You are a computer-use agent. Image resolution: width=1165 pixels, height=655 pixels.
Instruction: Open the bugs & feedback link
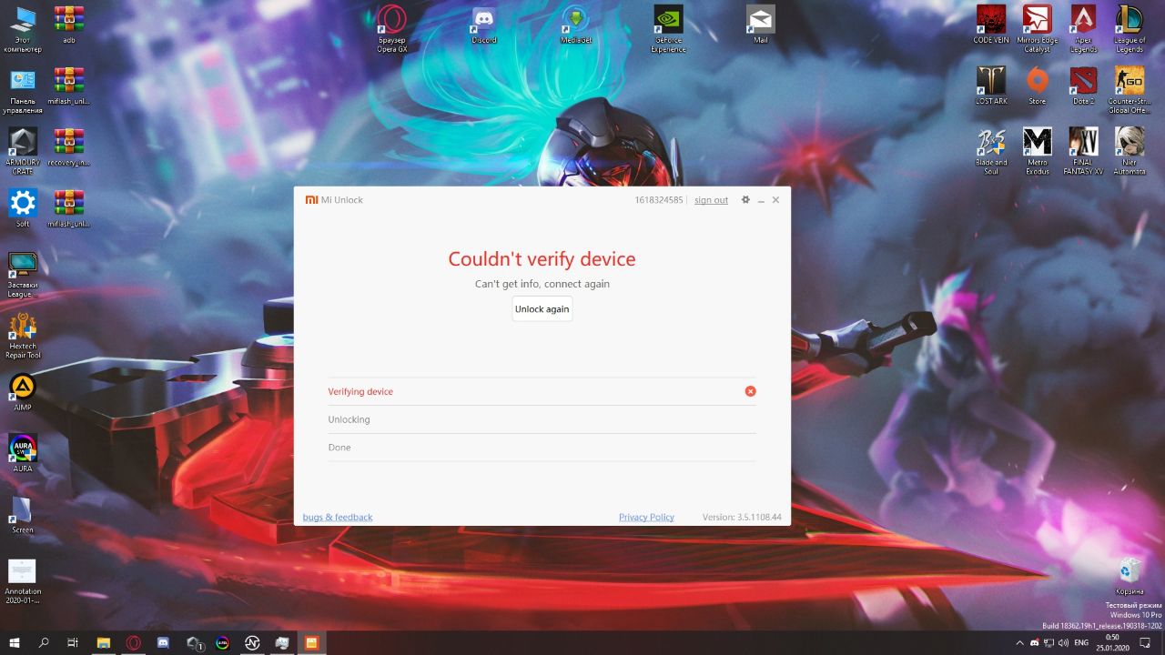pos(338,517)
